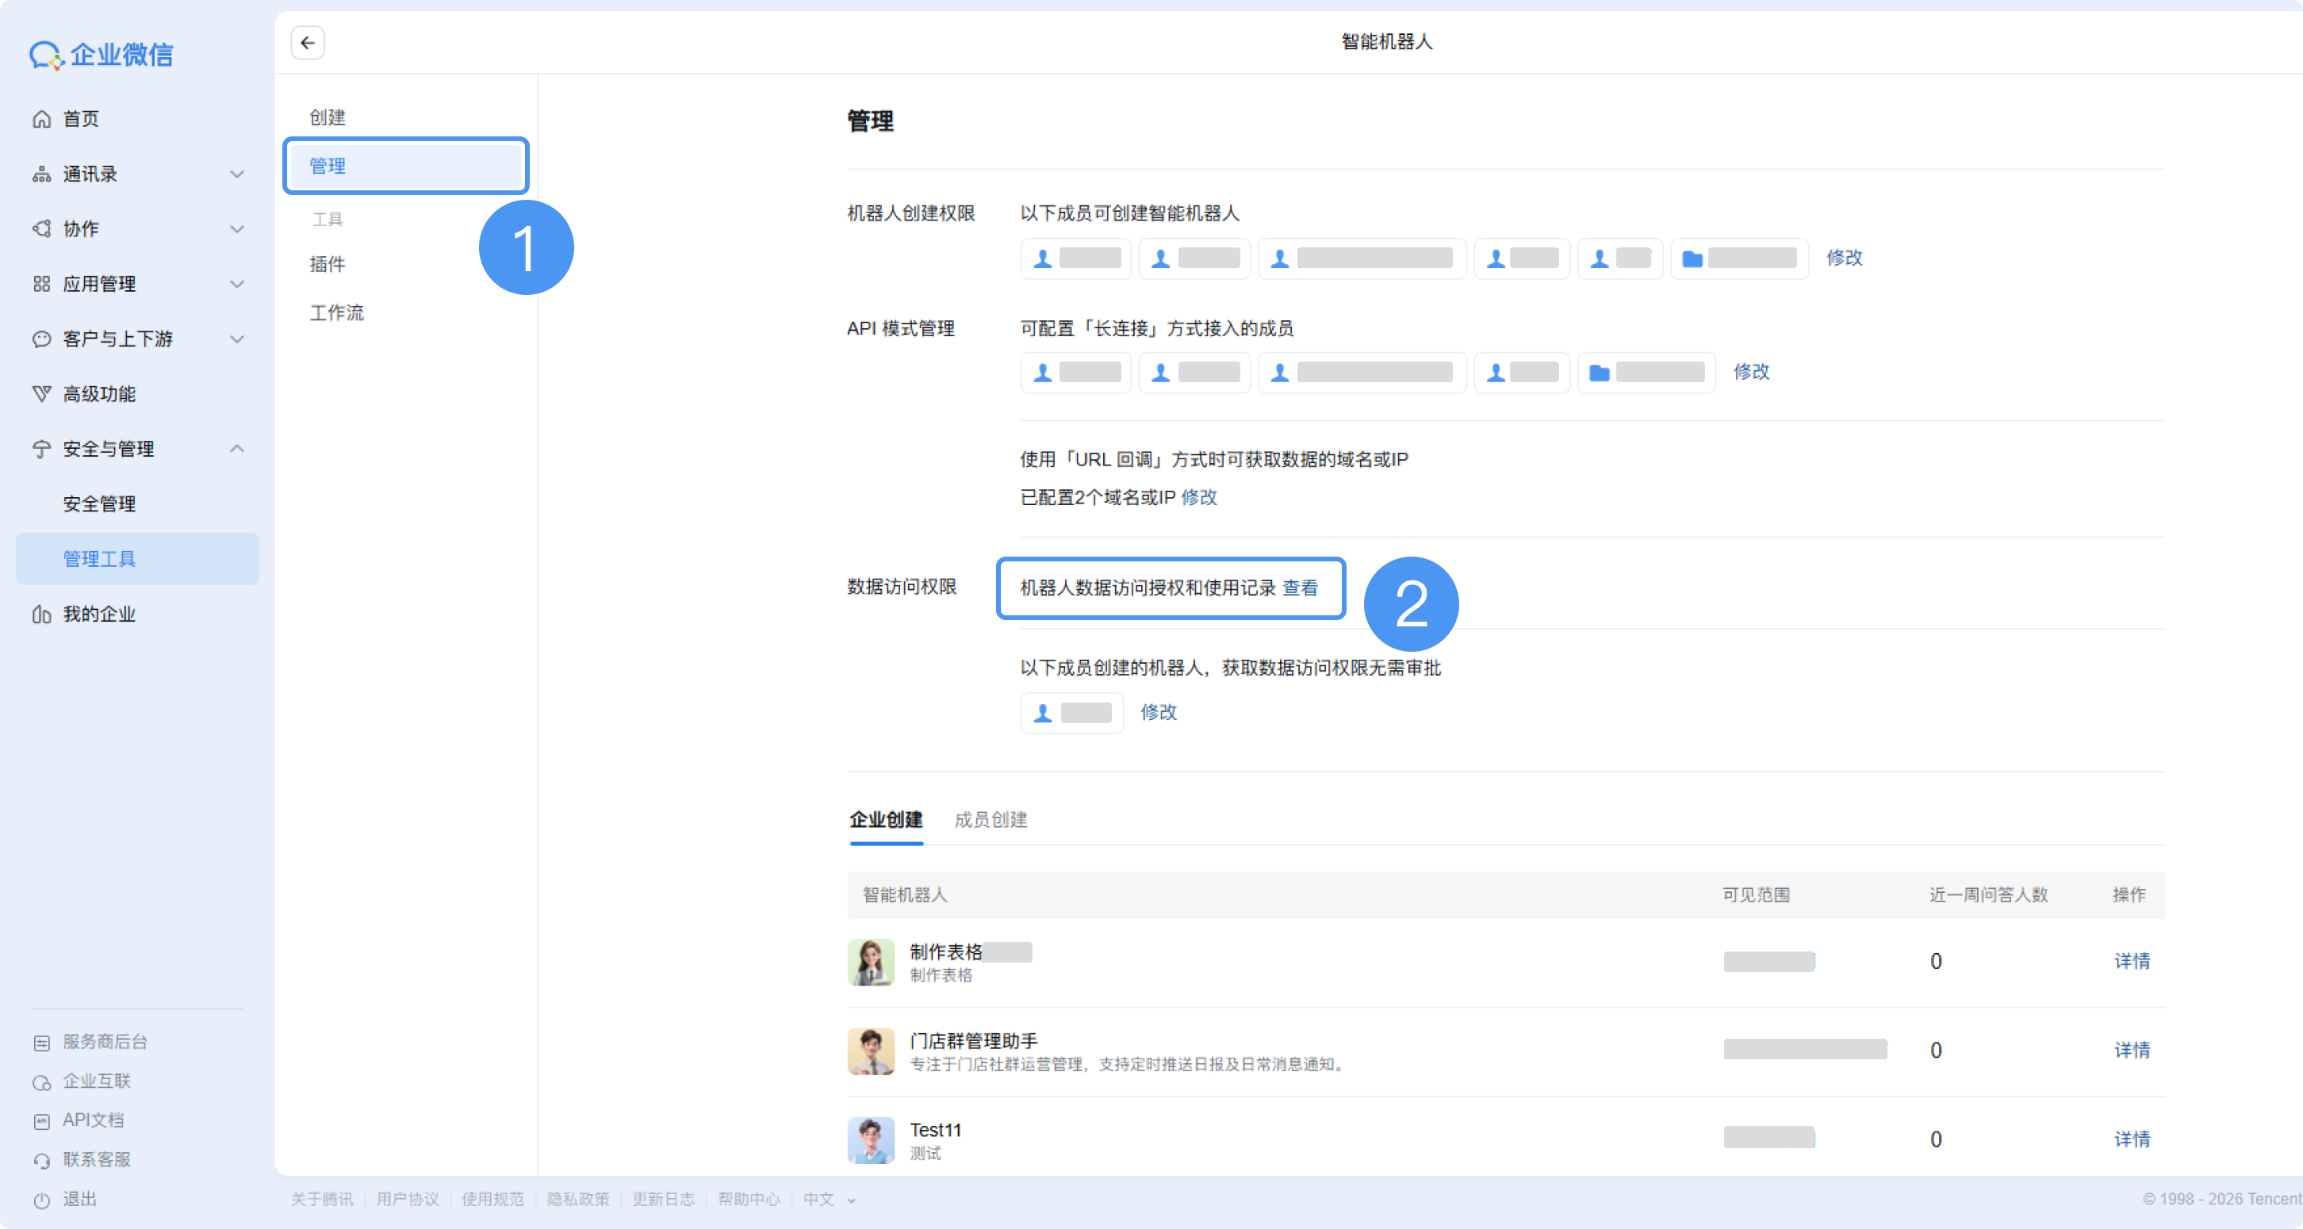This screenshot has height=1229, width=2303.
Task: Open 关于腾讯 footer link
Action: coord(322,1200)
